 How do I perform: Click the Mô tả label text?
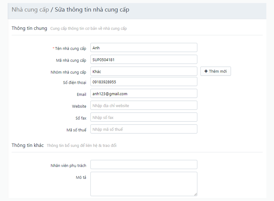coord(81,177)
